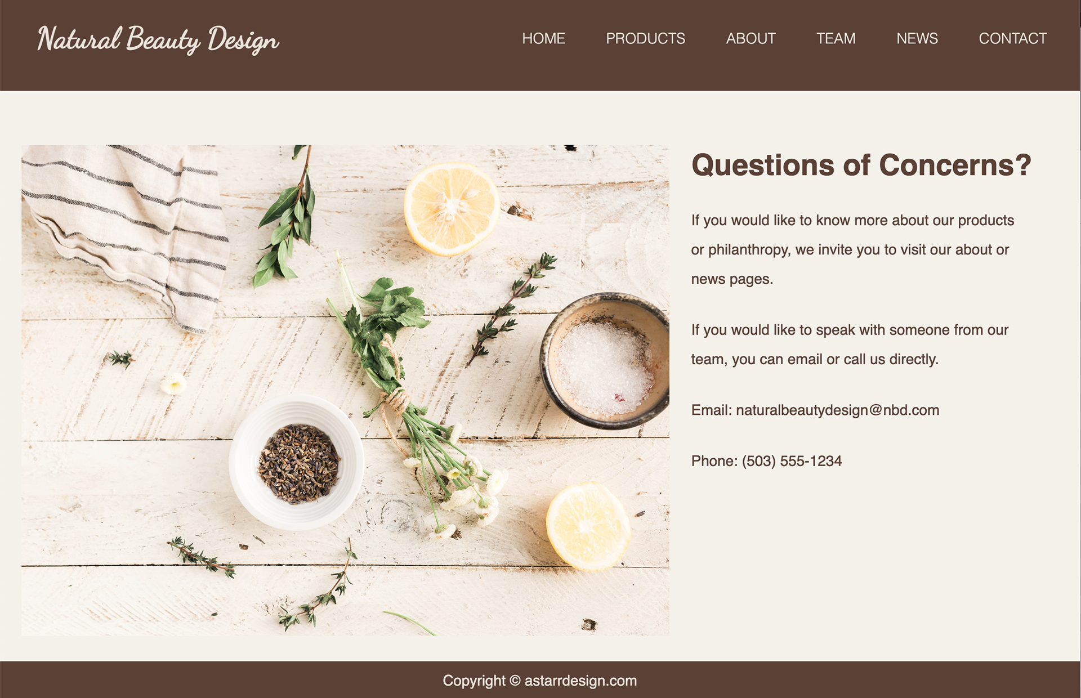Click the astarrdesign.com copyright text
Screen dimensions: 1081x698
[539, 681]
